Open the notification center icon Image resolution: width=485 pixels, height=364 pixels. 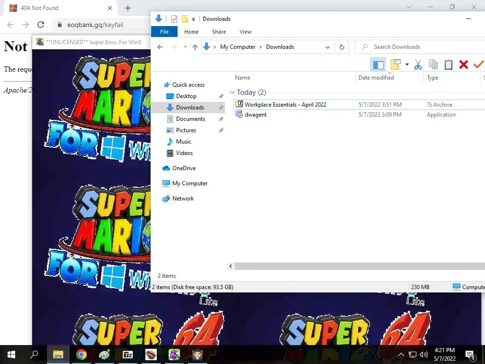coord(470,355)
